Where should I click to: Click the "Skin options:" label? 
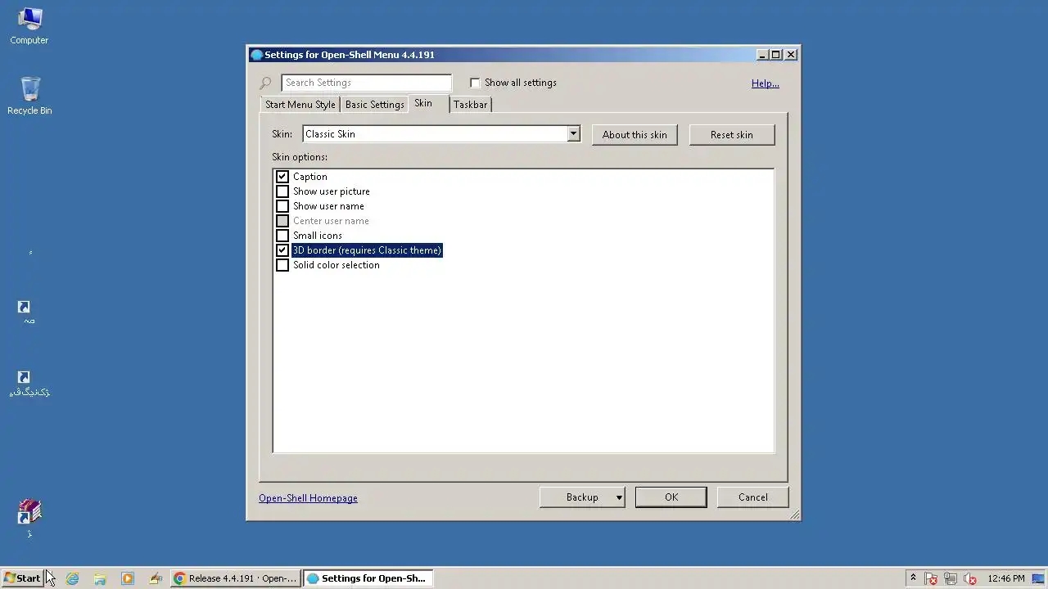[300, 157]
